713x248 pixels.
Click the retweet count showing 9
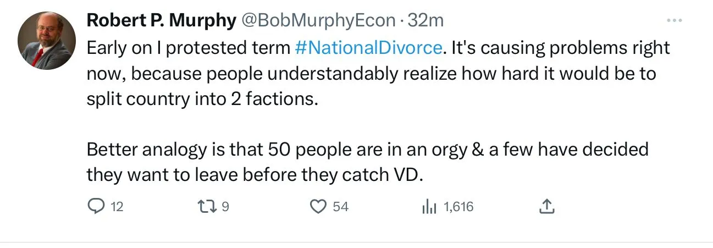[x=224, y=207]
